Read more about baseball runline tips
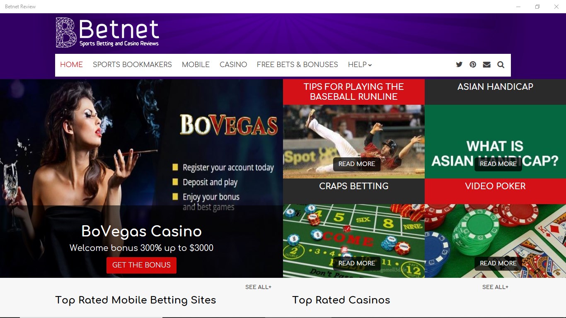The height and width of the screenshot is (318, 566). 357,164
